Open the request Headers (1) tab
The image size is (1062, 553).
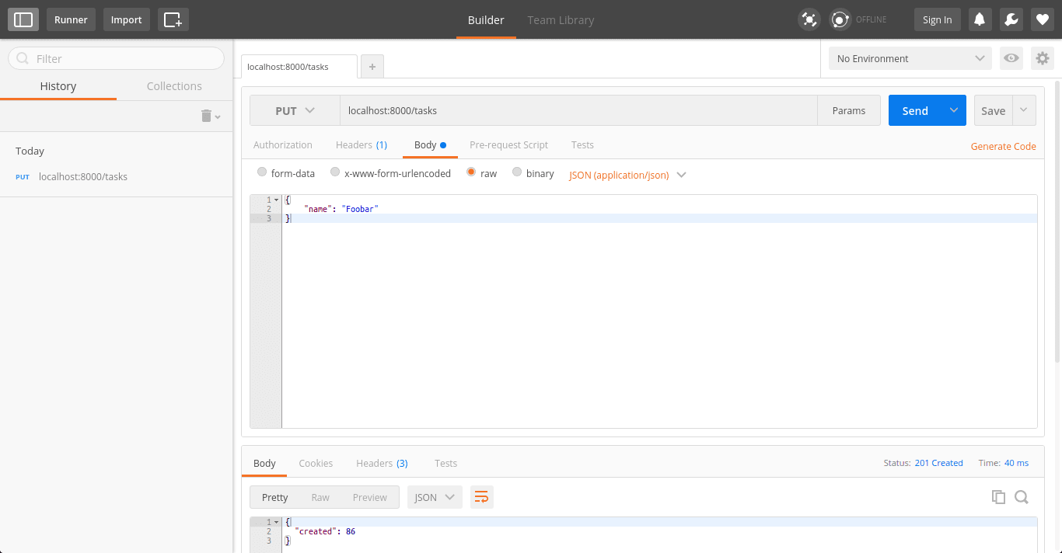point(362,145)
